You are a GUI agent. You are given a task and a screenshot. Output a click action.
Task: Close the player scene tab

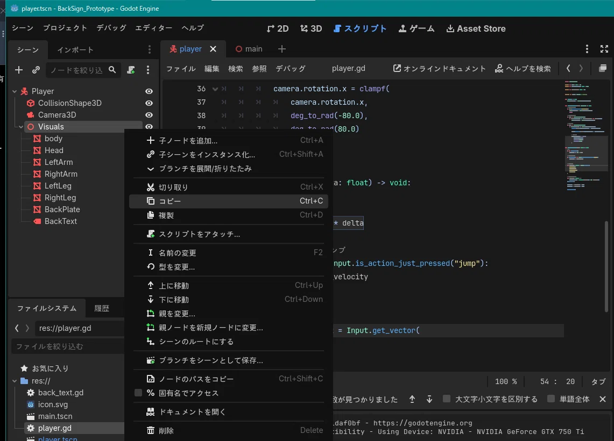(x=213, y=49)
